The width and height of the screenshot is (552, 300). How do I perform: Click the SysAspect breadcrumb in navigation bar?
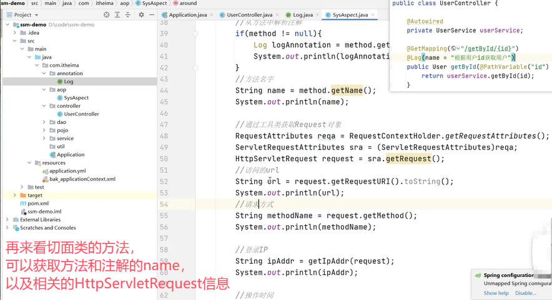(x=151, y=3)
